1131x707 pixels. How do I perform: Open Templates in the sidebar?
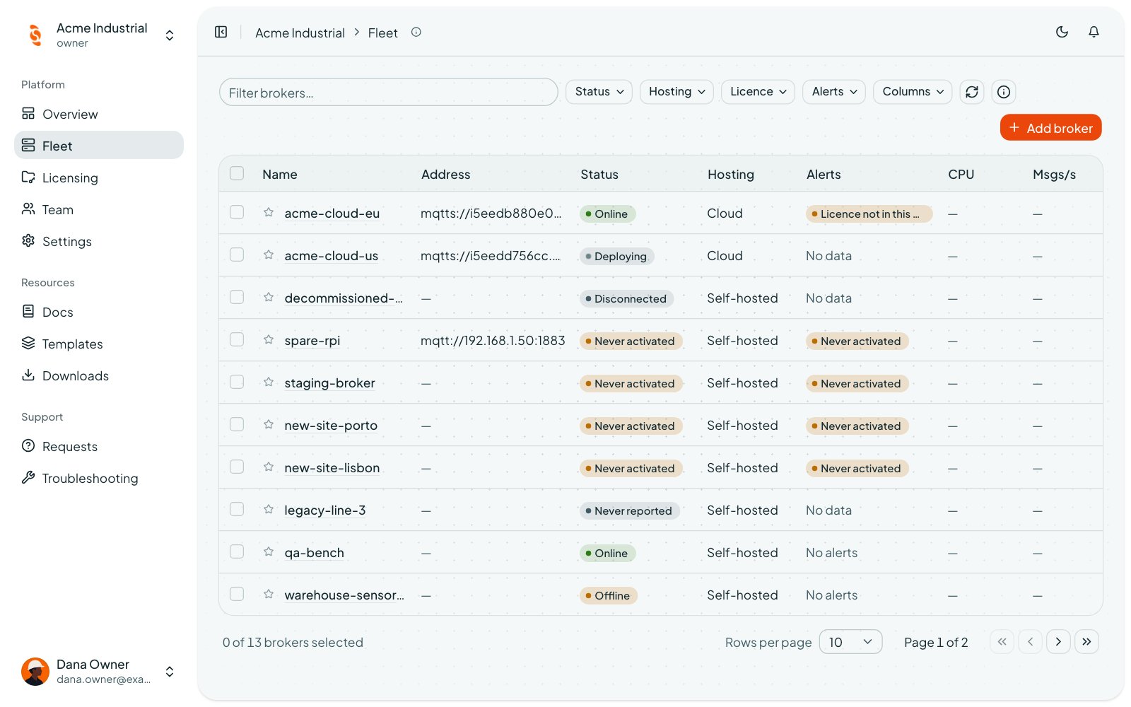(x=99, y=344)
